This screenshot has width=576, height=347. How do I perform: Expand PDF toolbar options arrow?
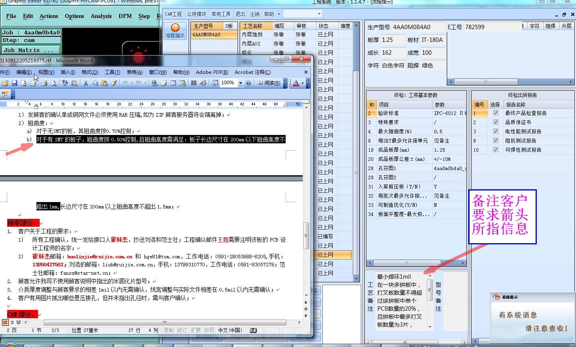tap(13, 95)
